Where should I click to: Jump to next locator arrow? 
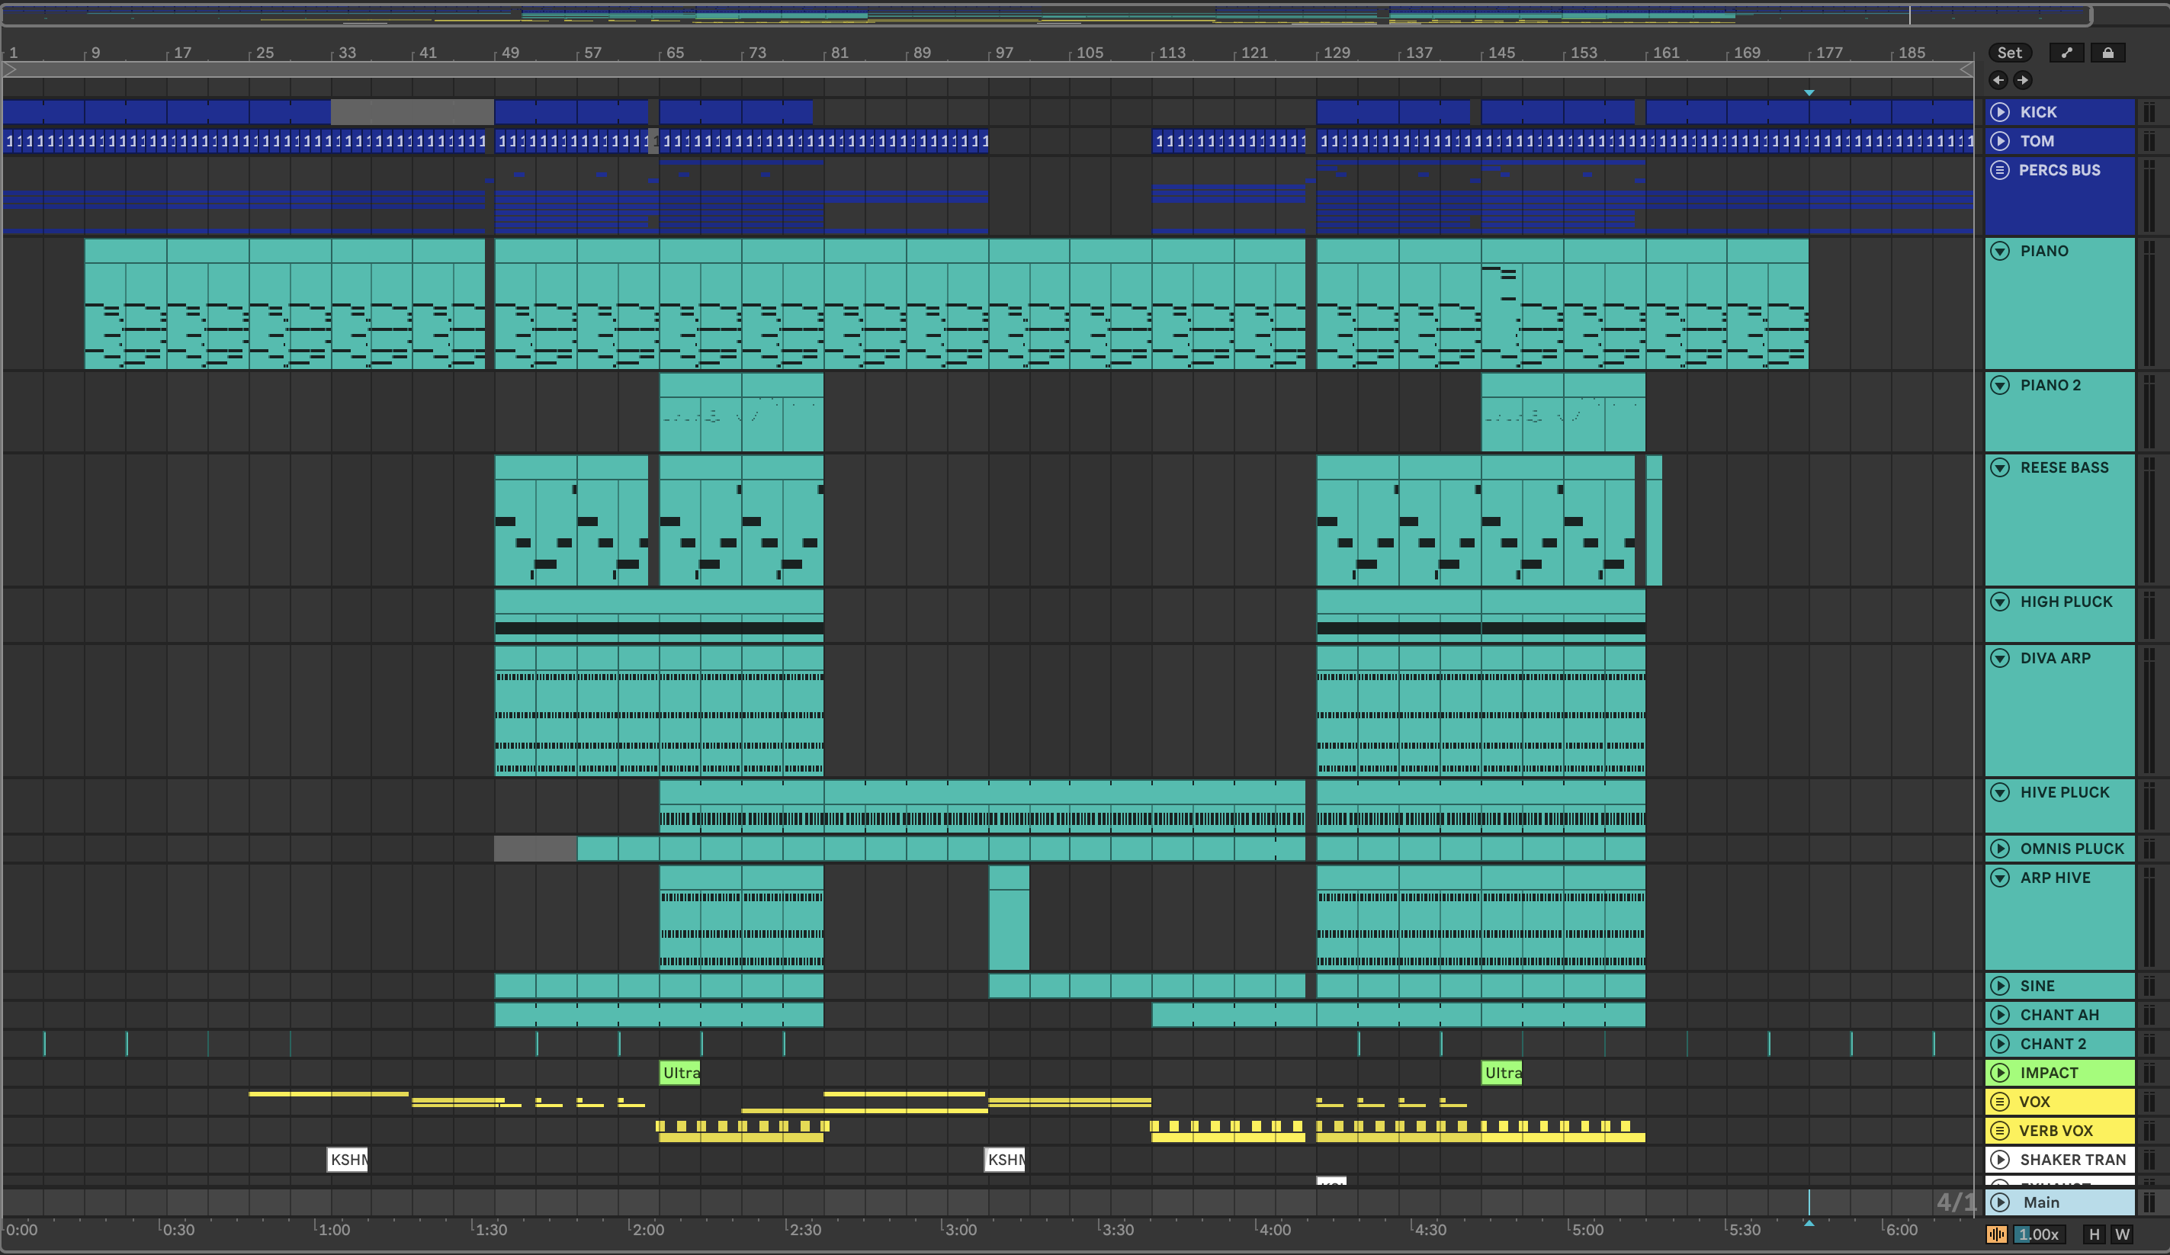[2023, 80]
